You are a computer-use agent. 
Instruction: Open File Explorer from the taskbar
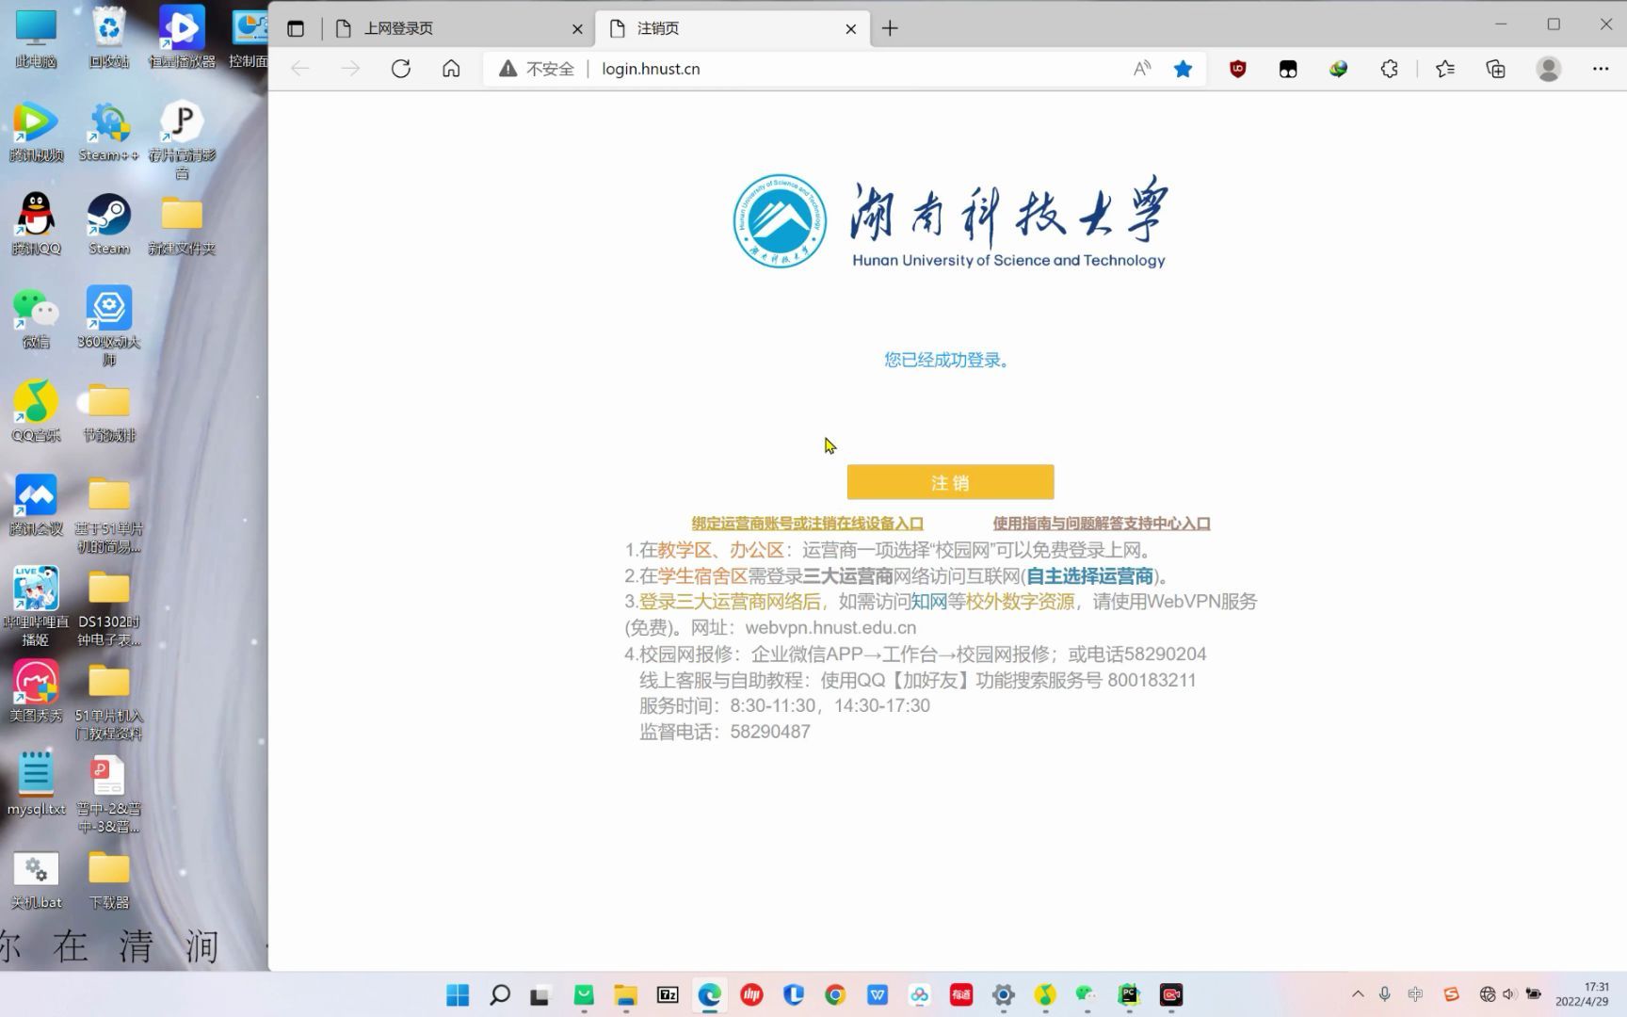pyautogui.click(x=625, y=994)
